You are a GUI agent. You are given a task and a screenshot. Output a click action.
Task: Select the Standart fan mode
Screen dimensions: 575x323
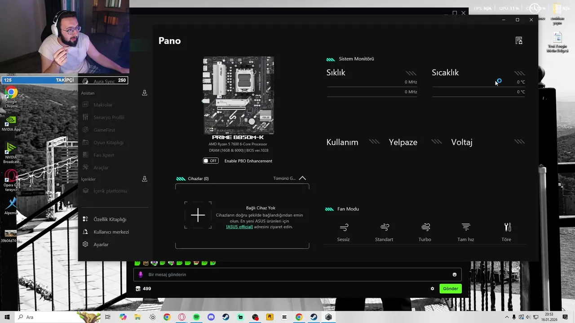pyautogui.click(x=384, y=232)
